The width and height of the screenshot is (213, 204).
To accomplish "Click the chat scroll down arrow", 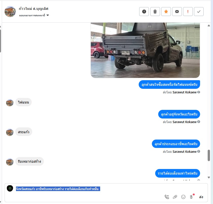I will coord(209,177).
